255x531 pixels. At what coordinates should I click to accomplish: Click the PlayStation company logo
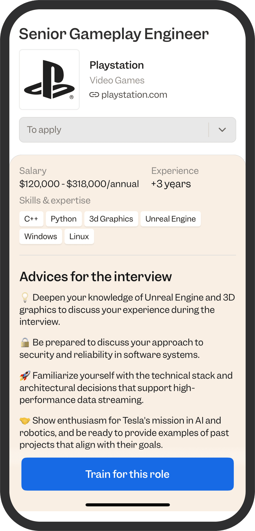pos(49,79)
